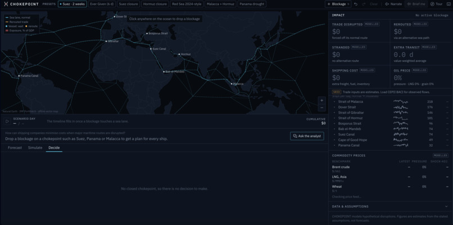Image resolution: width=453 pixels, height=225 pixels.
Task: Open the presentation screen icon beside Tour
Action: [x=449, y=4]
